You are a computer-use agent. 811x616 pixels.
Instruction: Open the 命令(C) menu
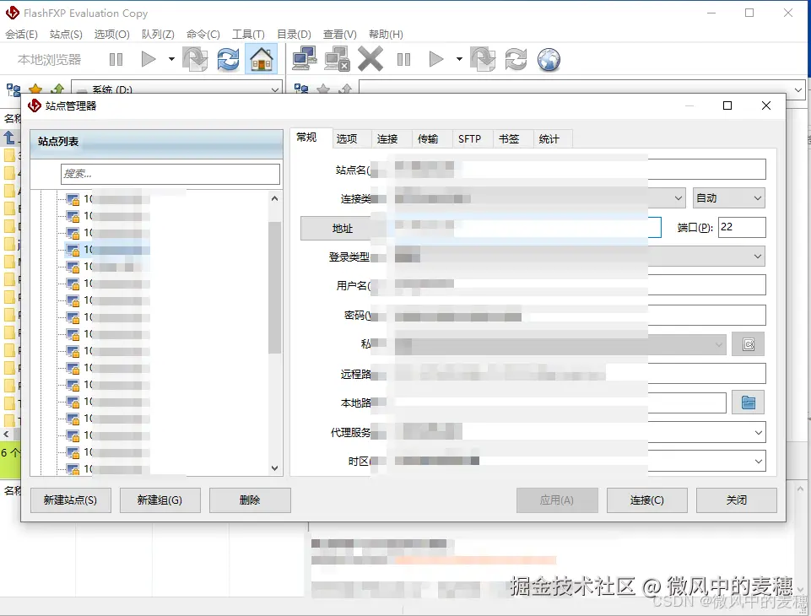[x=203, y=34]
